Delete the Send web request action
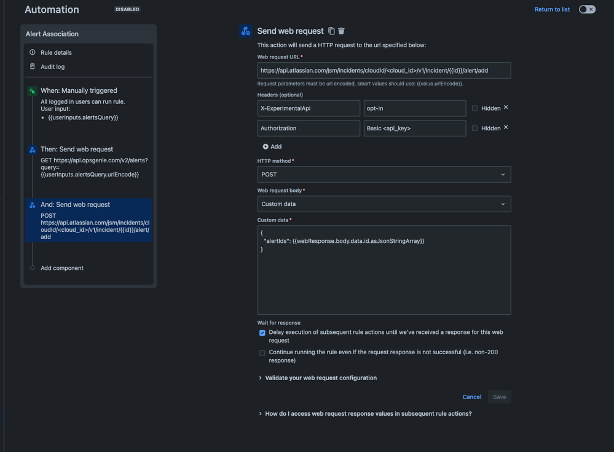 342,31
